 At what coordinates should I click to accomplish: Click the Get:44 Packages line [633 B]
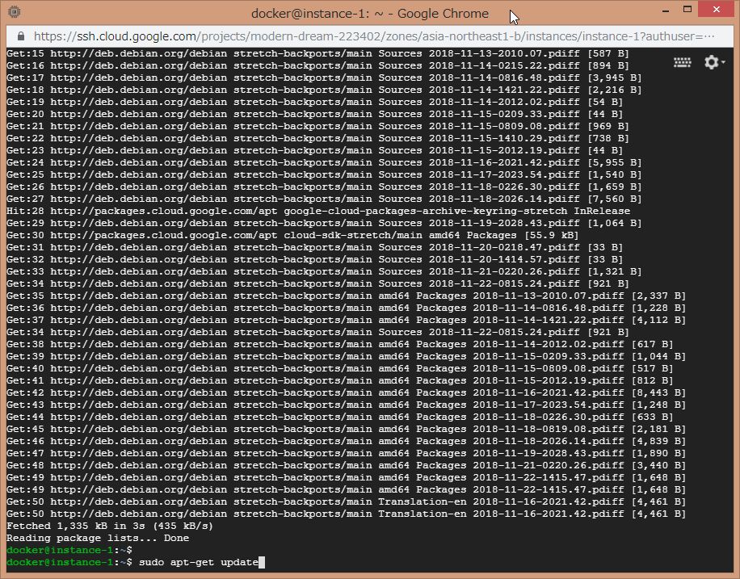coord(340,417)
